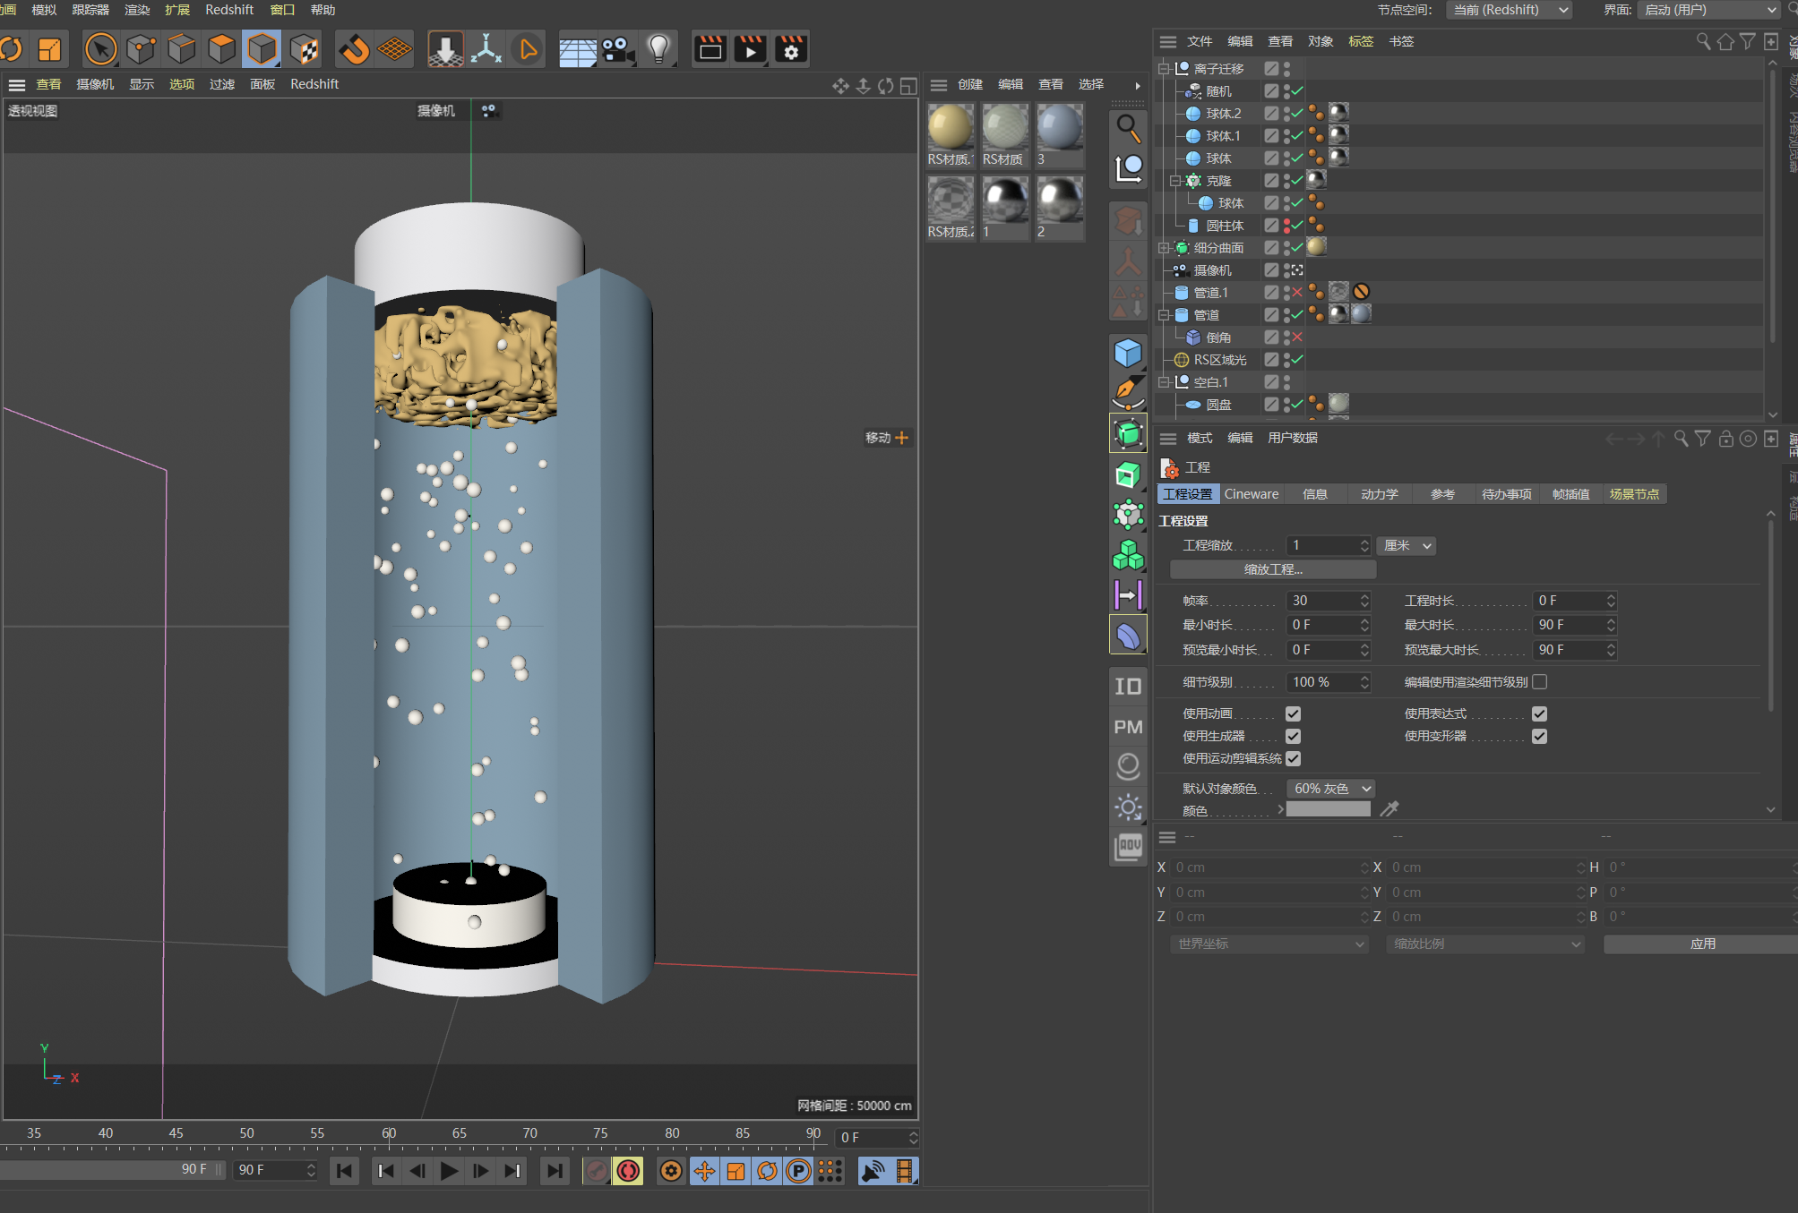Open the 标签 menu in object manager
Viewport: 1798px width, 1213px height.
pyautogui.click(x=1361, y=41)
